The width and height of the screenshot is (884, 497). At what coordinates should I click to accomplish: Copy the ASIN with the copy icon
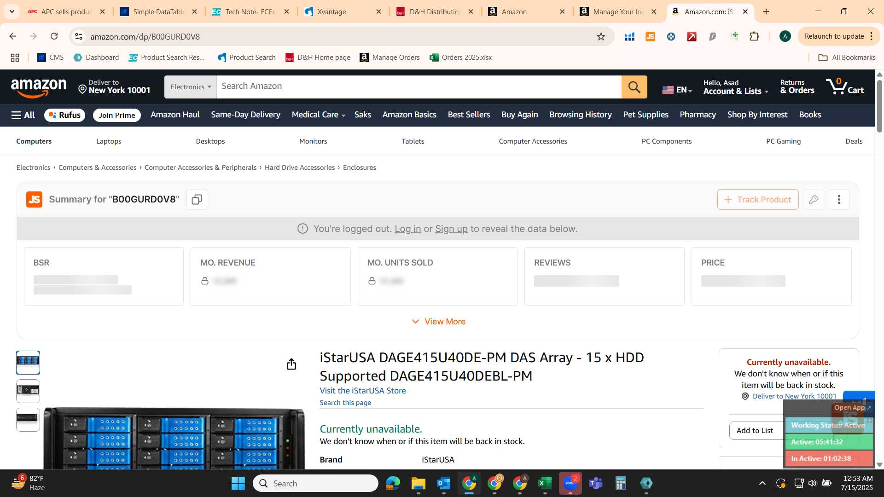(197, 199)
